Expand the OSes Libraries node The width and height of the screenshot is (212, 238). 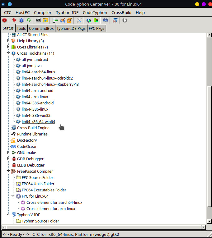8,47
